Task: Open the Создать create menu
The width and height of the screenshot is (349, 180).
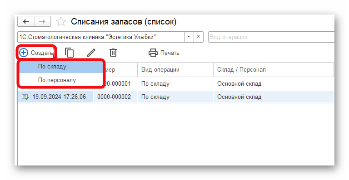Action: pyautogui.click(x=36, y=53)
